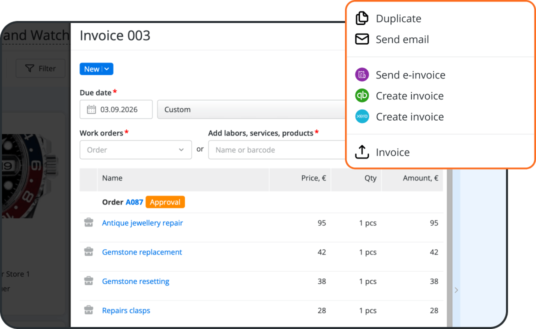Open Gemstone resetting link
The height and width of the screenshot is (329, 536).
[135, 281]
